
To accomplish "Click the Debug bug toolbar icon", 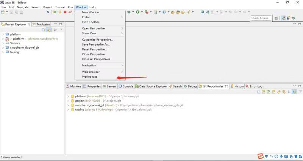I will pyautogui.click(x=129, y=12).
